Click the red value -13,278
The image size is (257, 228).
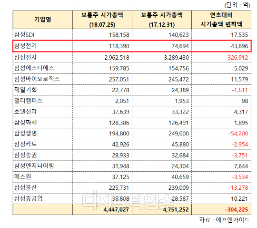coord(238,188)
